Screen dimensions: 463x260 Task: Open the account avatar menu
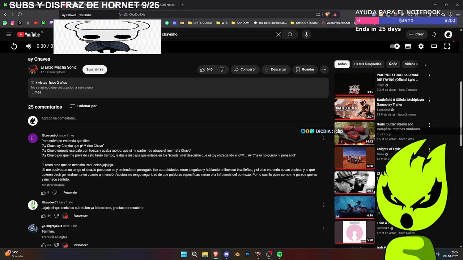click(448, 34)
